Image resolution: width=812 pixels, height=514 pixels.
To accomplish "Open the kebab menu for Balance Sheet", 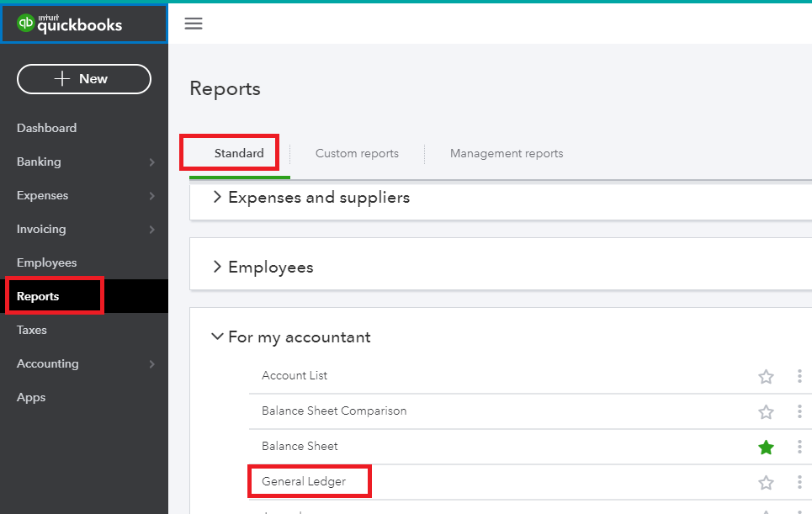I will [799, 447].
